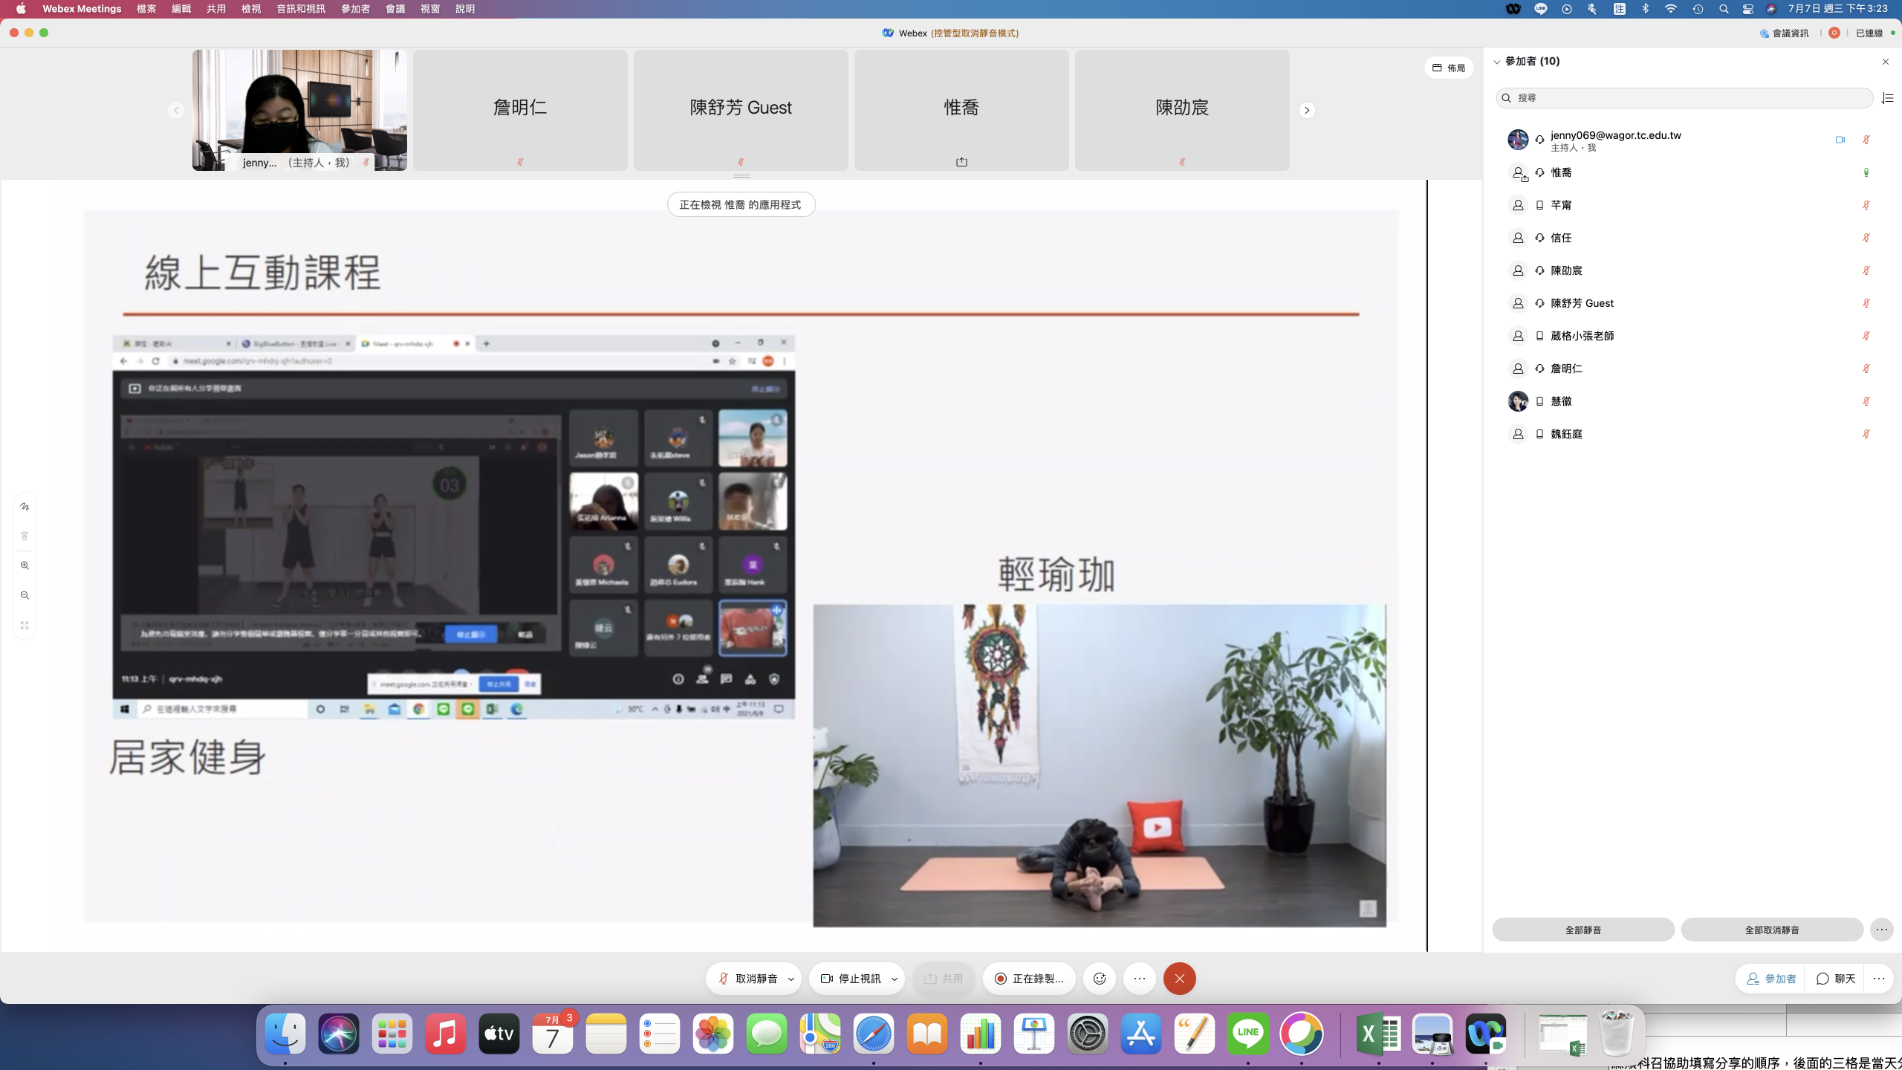This screenshot has height=1070, width=1902.
Task: Open the reactions smiley icon
Action: pyautogui.click(x=1100, y=979)
